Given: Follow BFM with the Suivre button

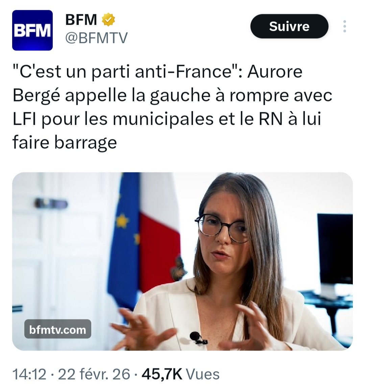Looking at the screenshot, I should [289, 26].
